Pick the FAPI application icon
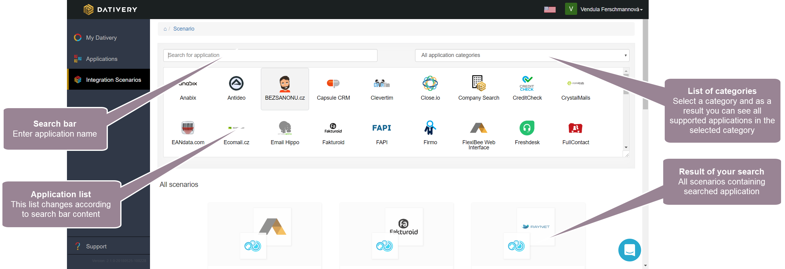This screenshot has height=269, width=785. tap(381, 128)
